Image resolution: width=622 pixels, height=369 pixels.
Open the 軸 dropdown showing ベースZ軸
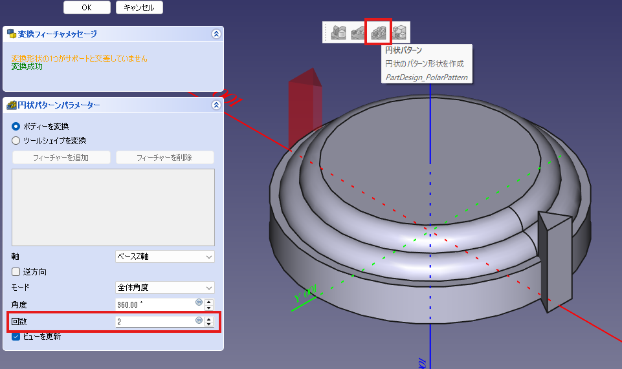[164, 257]
